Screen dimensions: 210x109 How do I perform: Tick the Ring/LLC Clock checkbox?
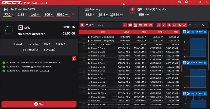tap(84, 104)
